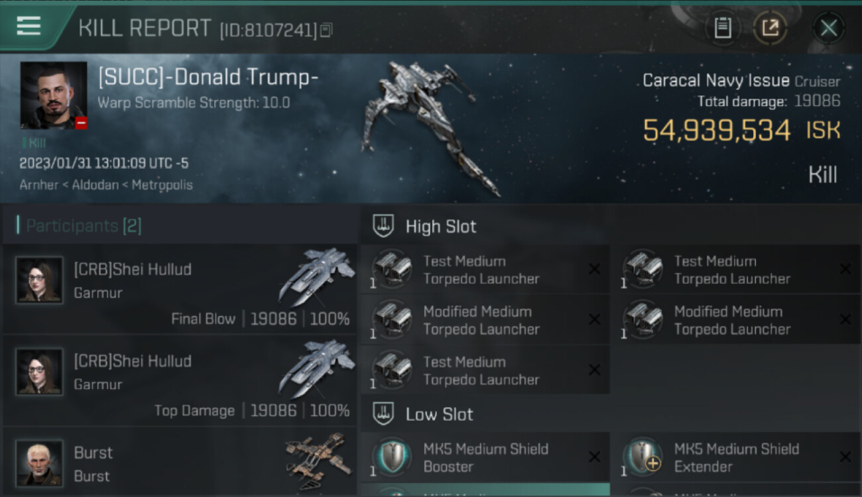Open the hamburger menu in the top left
The image size is (862, 497).
(29, 27)
